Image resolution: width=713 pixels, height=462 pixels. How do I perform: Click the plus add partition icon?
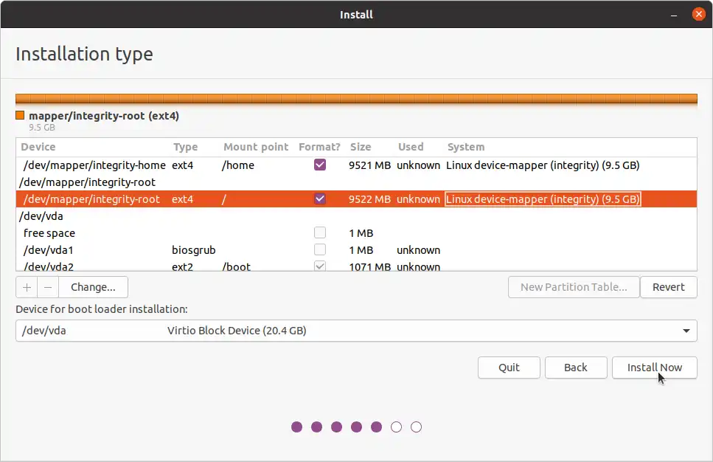point(27,287)
